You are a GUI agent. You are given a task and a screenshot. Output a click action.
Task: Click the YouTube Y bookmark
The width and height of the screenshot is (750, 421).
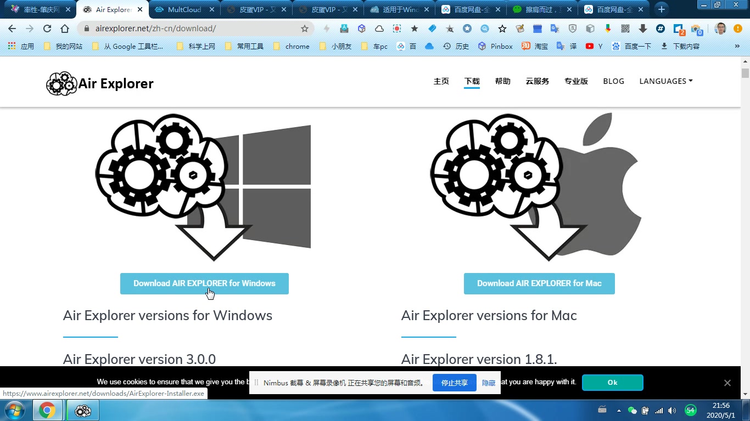(594, 47)
